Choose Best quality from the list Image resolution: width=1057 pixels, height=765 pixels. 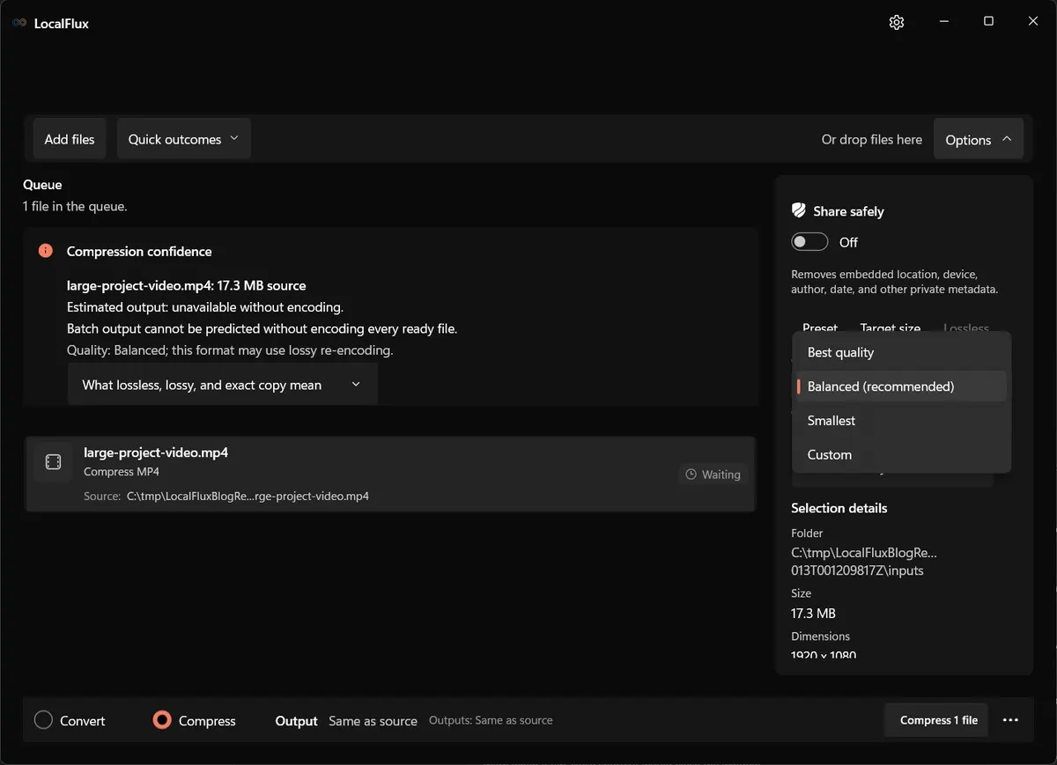point(901,352)
